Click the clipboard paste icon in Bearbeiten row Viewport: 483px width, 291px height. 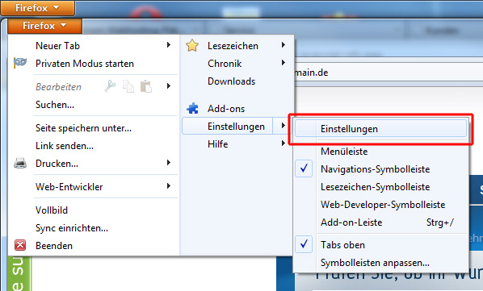coord(146,86)
